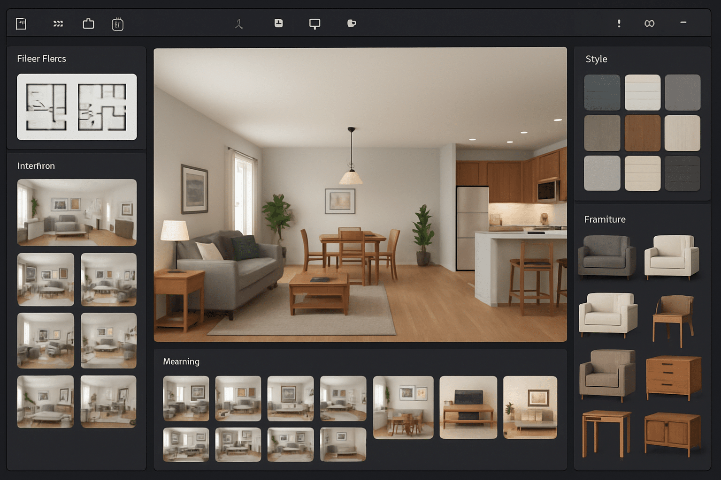Select the right thumbnail in the third Interfiron row
Image resolution: width=721 pixels, height=480 pixels.
pos(108,340)
